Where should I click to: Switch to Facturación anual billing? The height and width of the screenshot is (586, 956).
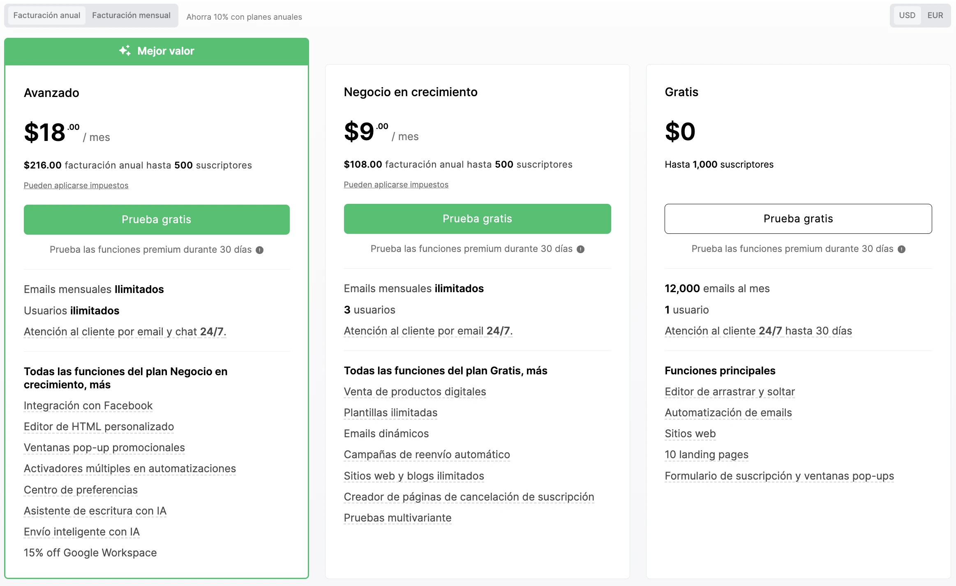(47, 15)
